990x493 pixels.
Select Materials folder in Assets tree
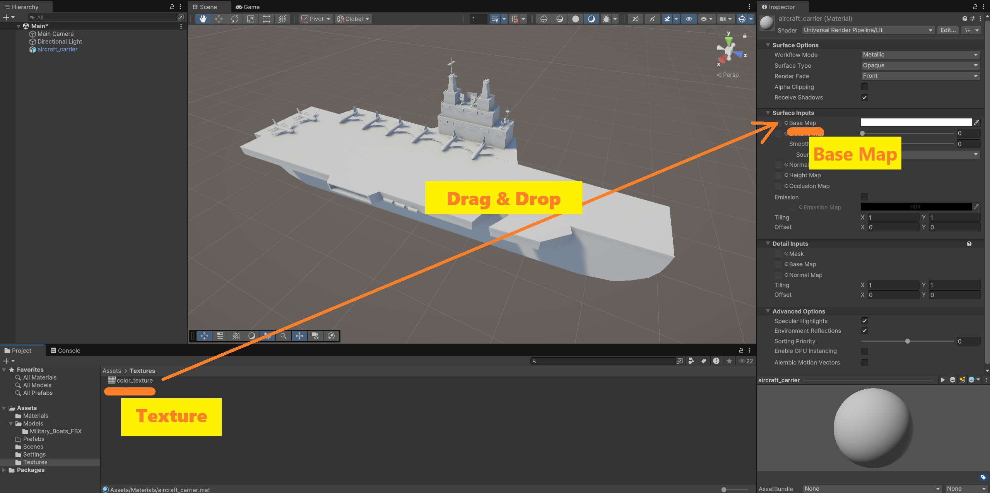36,416
